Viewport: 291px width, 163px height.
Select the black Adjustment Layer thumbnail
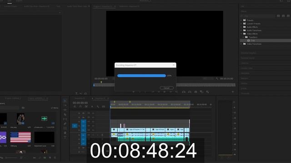45,137
